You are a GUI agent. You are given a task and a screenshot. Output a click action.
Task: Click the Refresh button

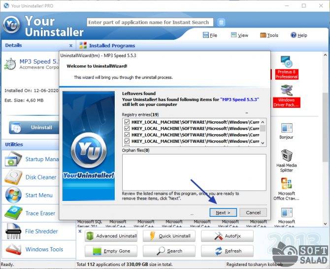click(x=227, y=251)
